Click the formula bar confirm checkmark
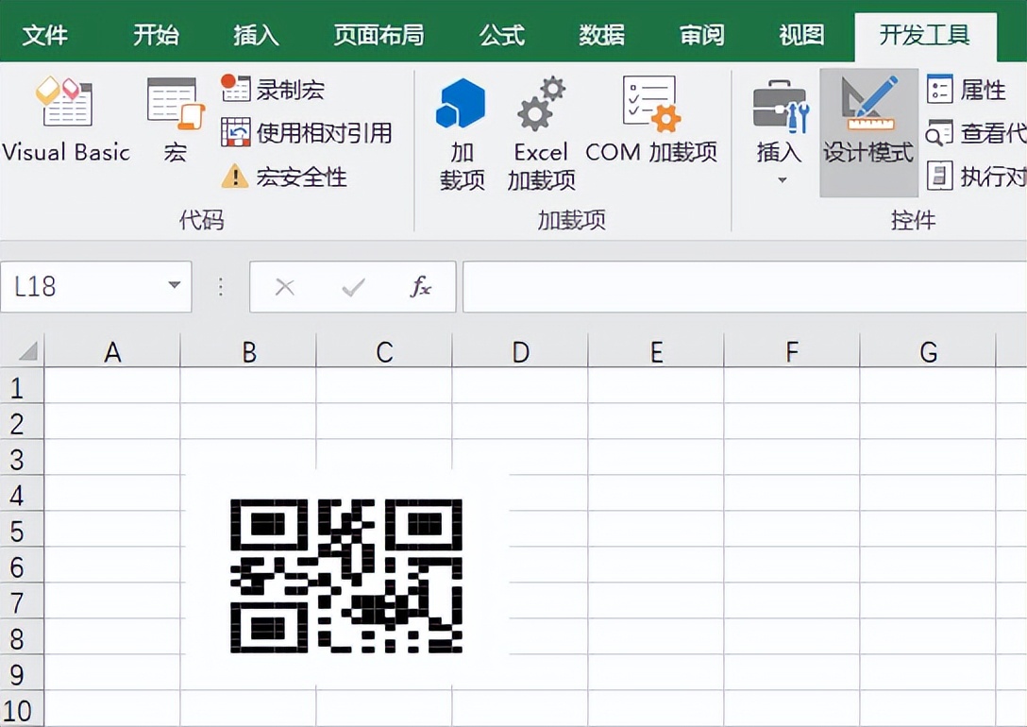 pos(354,287)
